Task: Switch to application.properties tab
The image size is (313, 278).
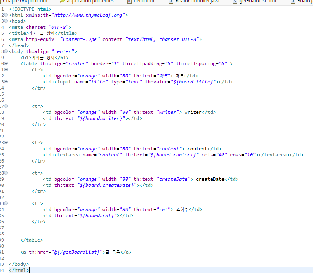Action: (90, 2)
